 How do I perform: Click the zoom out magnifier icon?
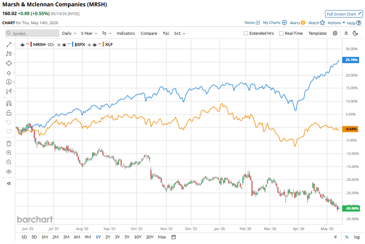click(x=9, y=162)
